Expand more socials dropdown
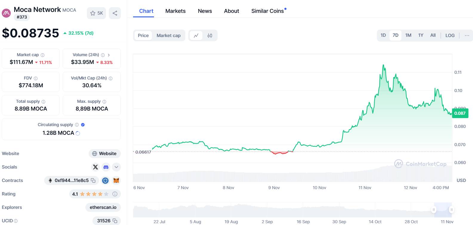Screen dimensions: 473x225 coord(116,167)
